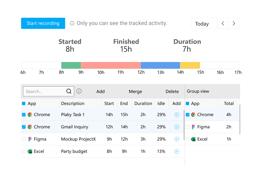Select the Figma icon beside Mockup ProjectX
Image resolution: width=261 pixels, height=179 pixels.
[30, 139]
